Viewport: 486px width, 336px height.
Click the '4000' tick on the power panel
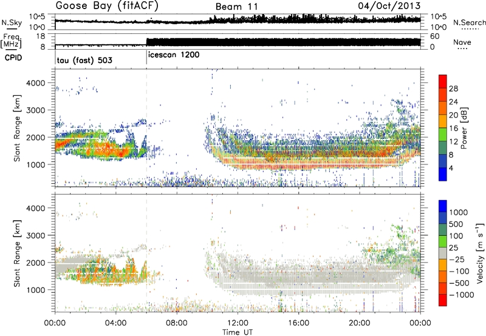tap(35, 83)
